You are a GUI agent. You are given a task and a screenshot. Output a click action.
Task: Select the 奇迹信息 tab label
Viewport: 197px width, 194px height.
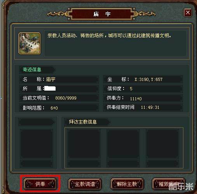coord(32,70)
